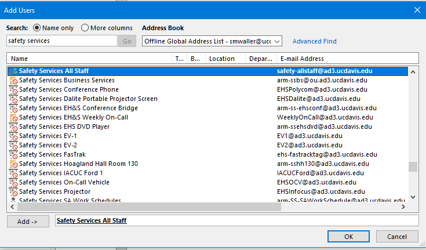Click the Safety Services Projector entry icon
426x250 pixels.
click(x=13, y=191)
